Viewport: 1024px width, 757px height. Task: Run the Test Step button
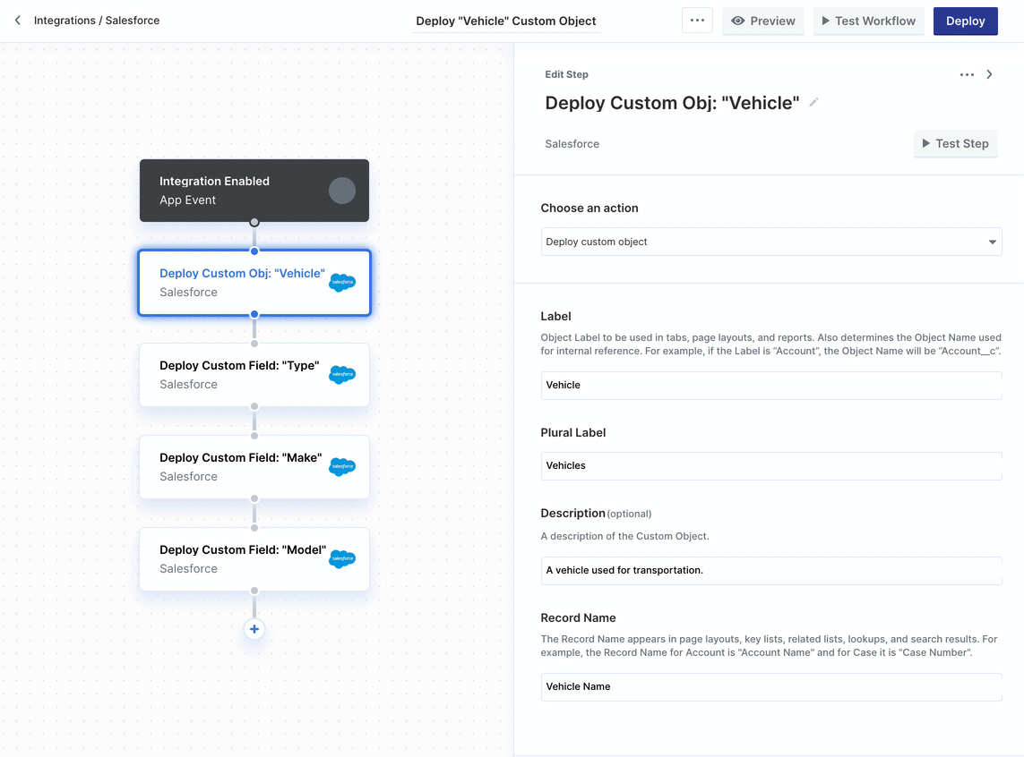tap(955, 143)
